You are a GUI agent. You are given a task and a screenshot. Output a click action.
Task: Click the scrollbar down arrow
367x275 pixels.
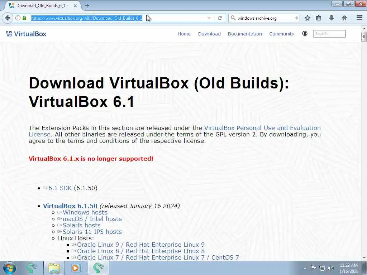coord(364,258)
